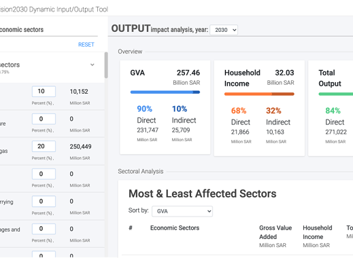Click the GVA 257.46 total value
Viewport: 353px width, 258px height.
188,73
